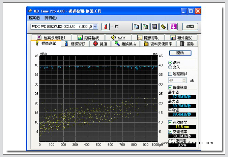Click the save screenshot floppy disk icon
Image resolution: width=228 pixels, height=157 pixels.
click(x=154, y=26)
